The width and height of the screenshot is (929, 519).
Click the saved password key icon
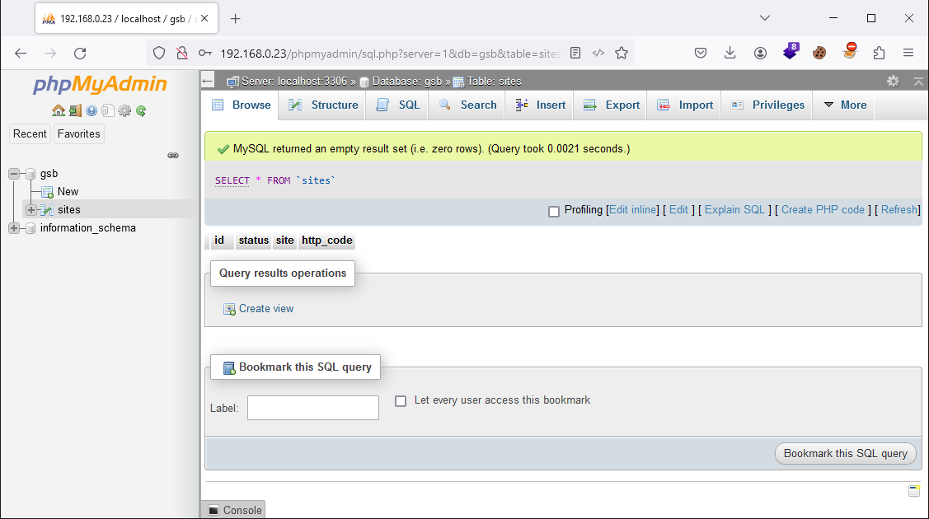[x=205, y=54]
